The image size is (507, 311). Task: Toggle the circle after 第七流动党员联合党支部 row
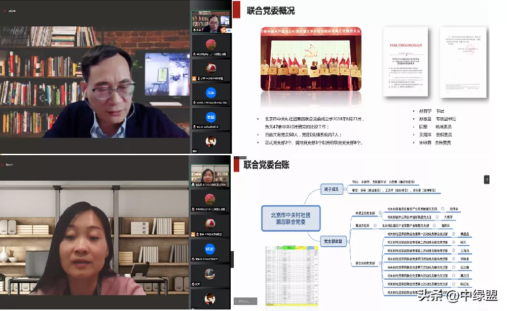tap(453, 284)
